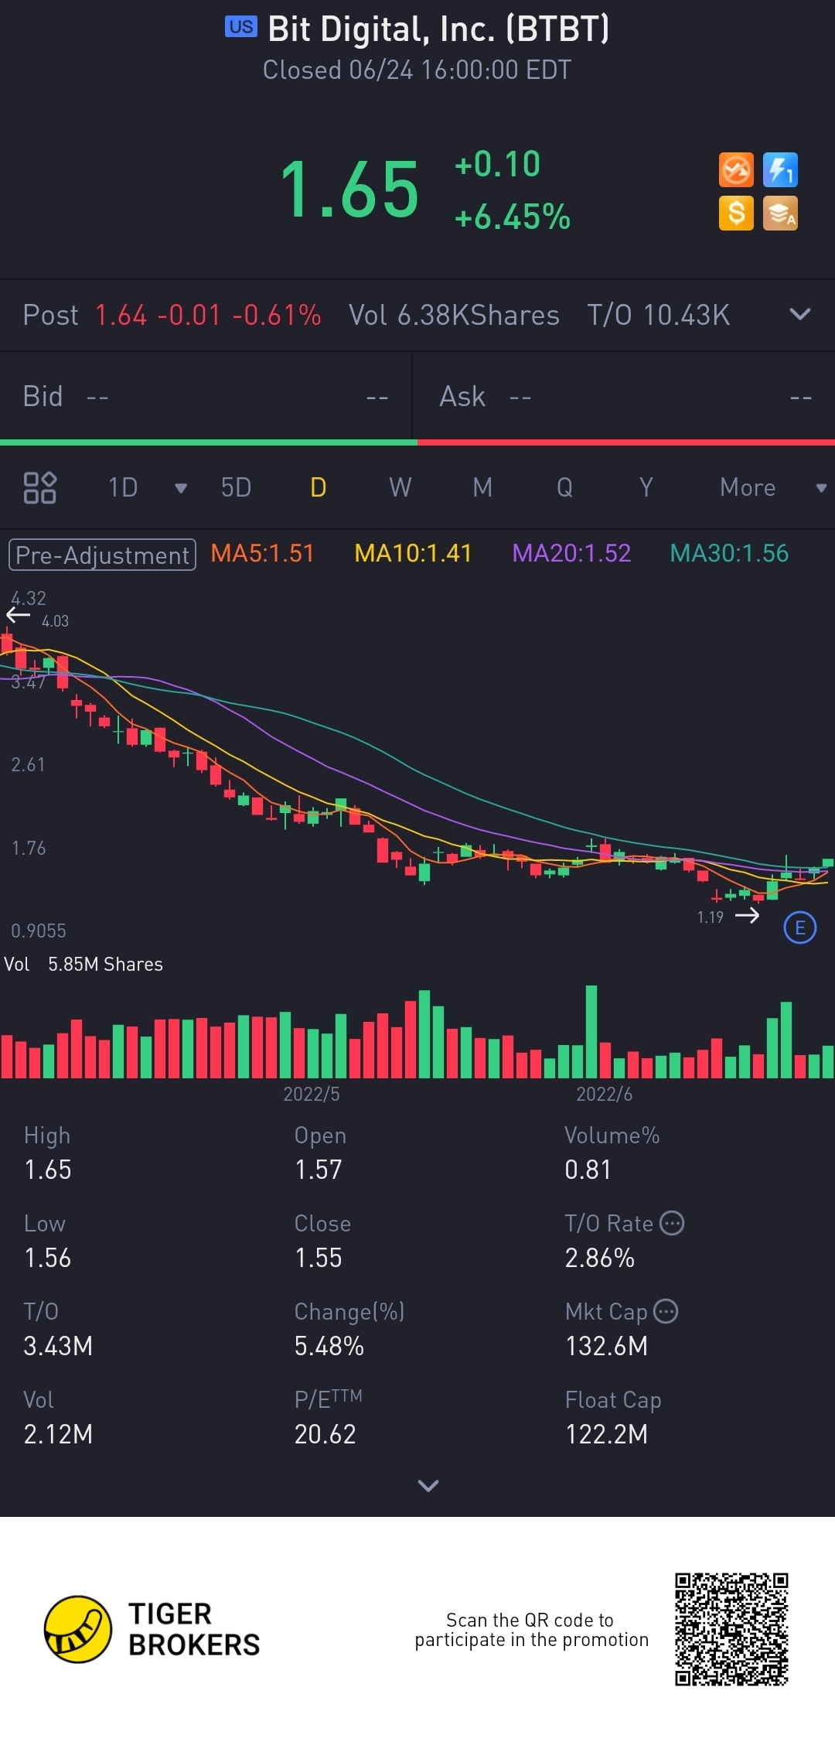Tap the US market flag badge
This screenshot has width=835, height=1742.
click(x=240, y=27)
